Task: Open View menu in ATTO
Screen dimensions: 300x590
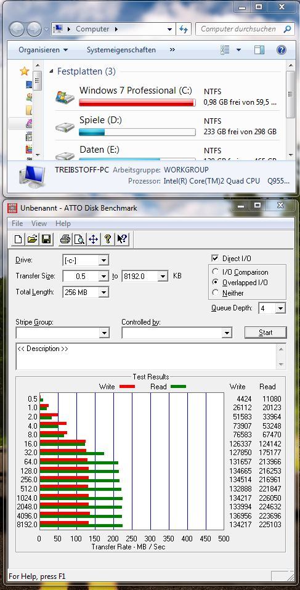Action: pos(39,223)
